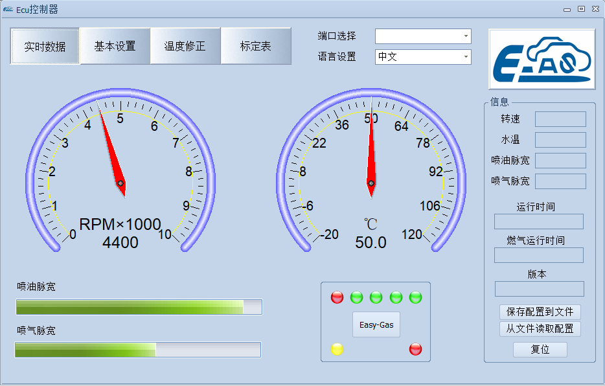Click the 喷油脉宽 progress bar
The width and height of the screenshot is (605, 386).
(139, 307)
